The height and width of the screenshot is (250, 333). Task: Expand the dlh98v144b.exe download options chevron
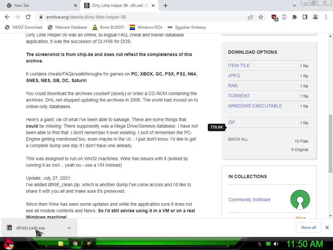[x=69, y=228]
